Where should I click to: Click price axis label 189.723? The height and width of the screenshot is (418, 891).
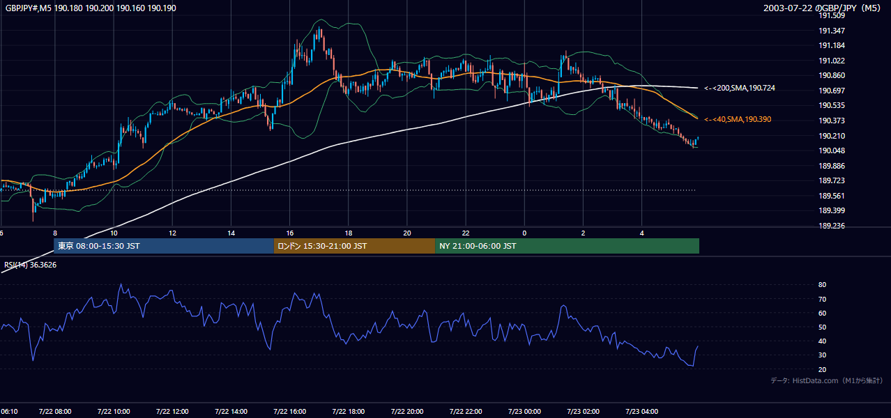(x=832, y=180)
